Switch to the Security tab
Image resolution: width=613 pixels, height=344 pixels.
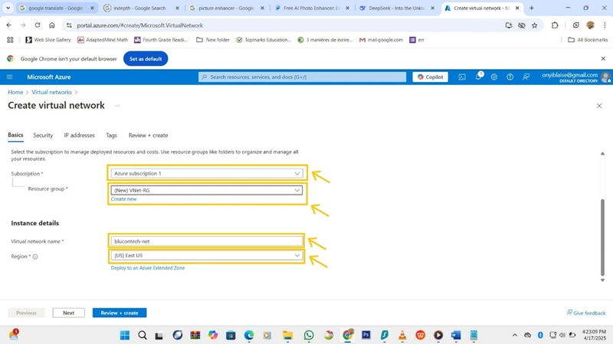click(43, 136)
